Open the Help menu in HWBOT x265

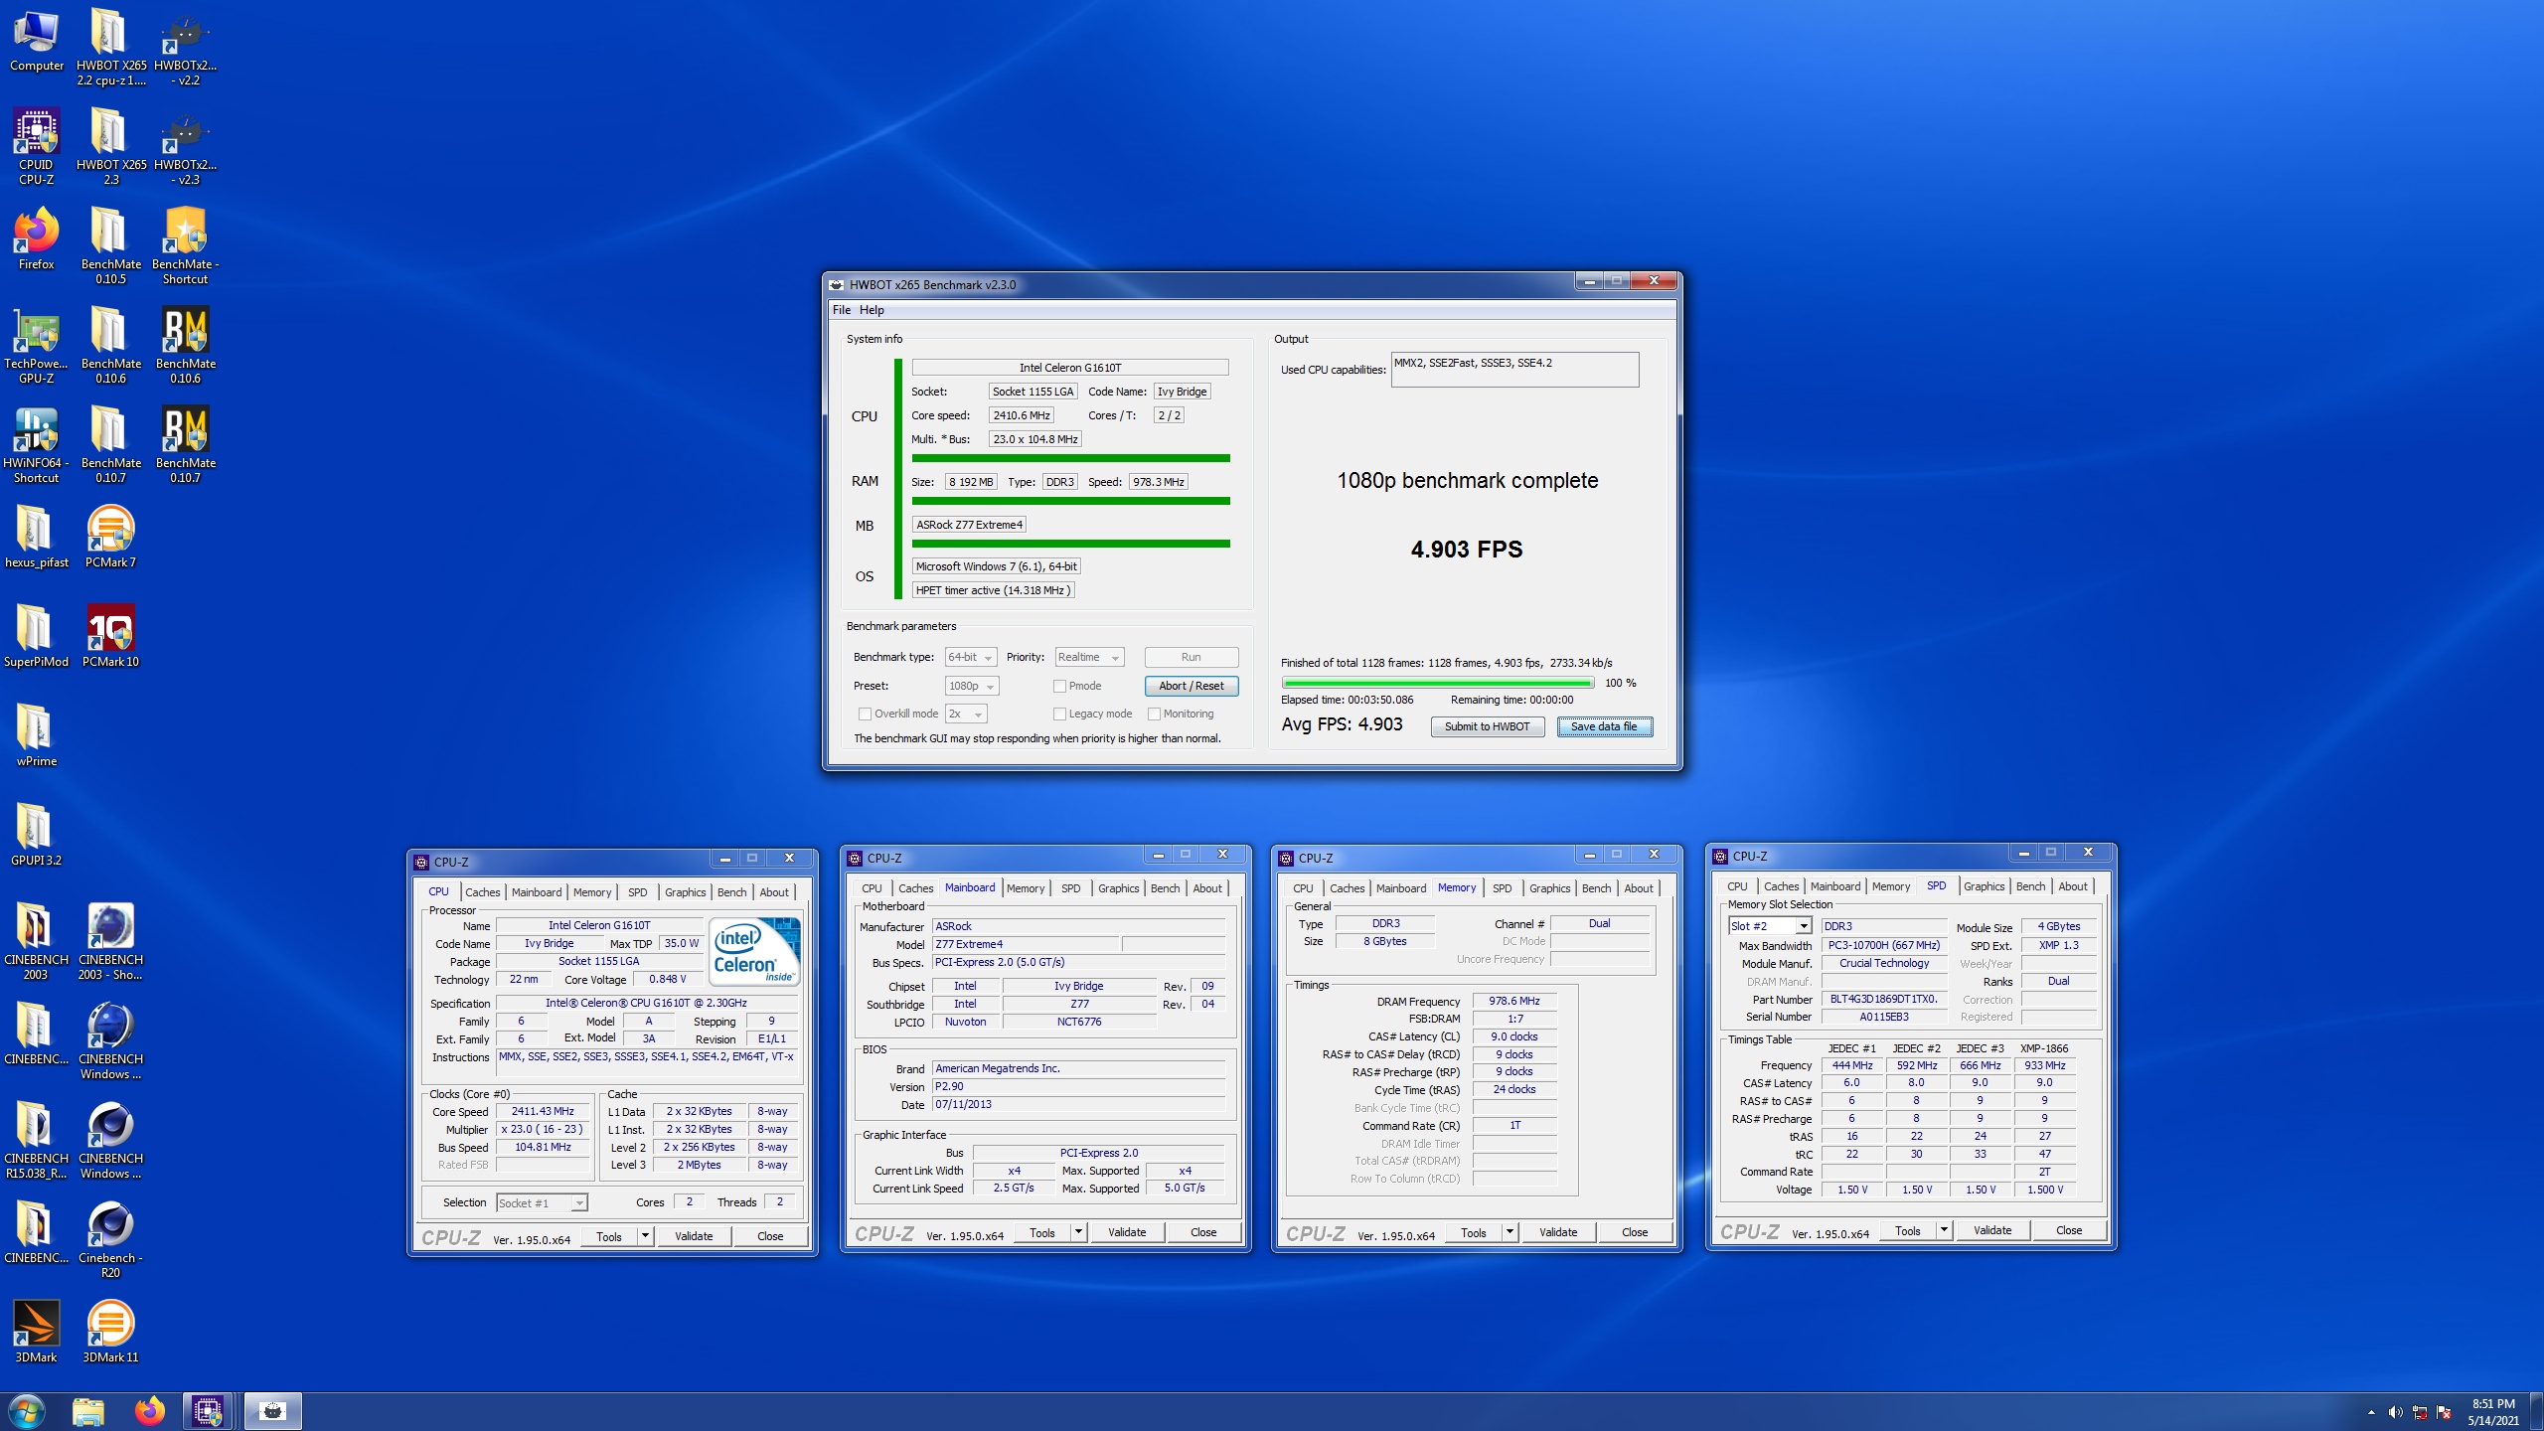872,310
